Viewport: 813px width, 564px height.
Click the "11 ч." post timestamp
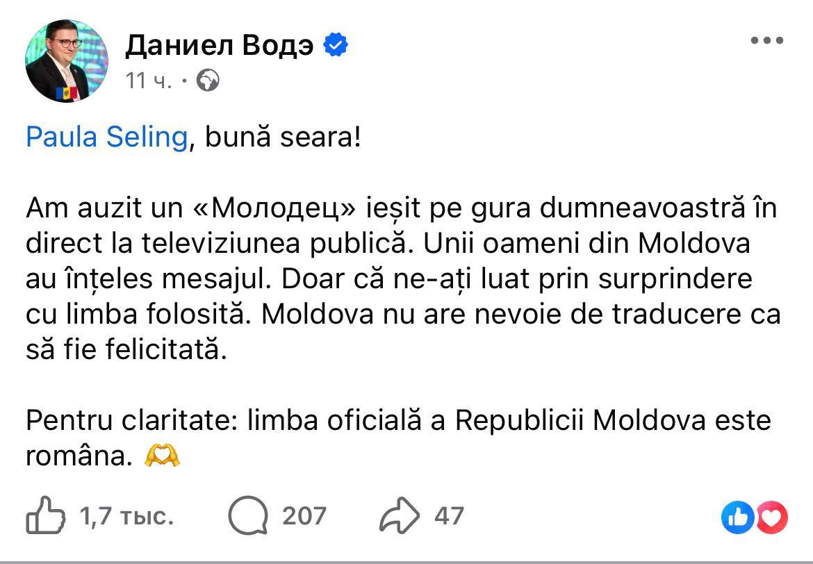148,81
